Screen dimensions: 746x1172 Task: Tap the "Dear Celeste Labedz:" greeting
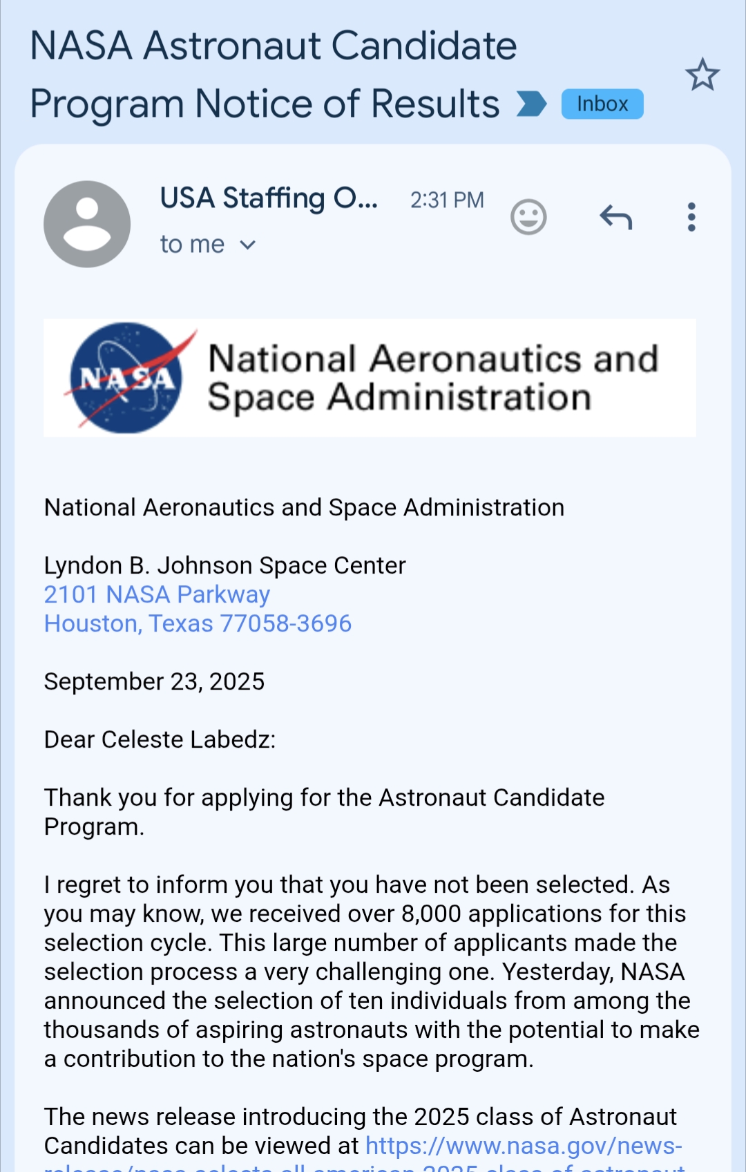pos(160,739)
